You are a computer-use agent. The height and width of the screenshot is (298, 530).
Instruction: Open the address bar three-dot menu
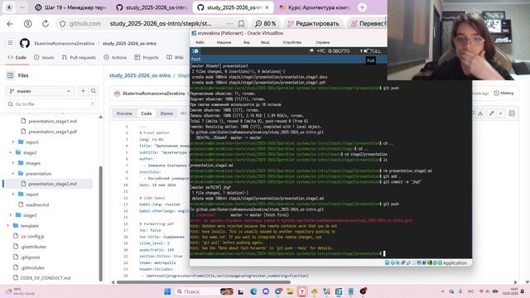[229, 24]
